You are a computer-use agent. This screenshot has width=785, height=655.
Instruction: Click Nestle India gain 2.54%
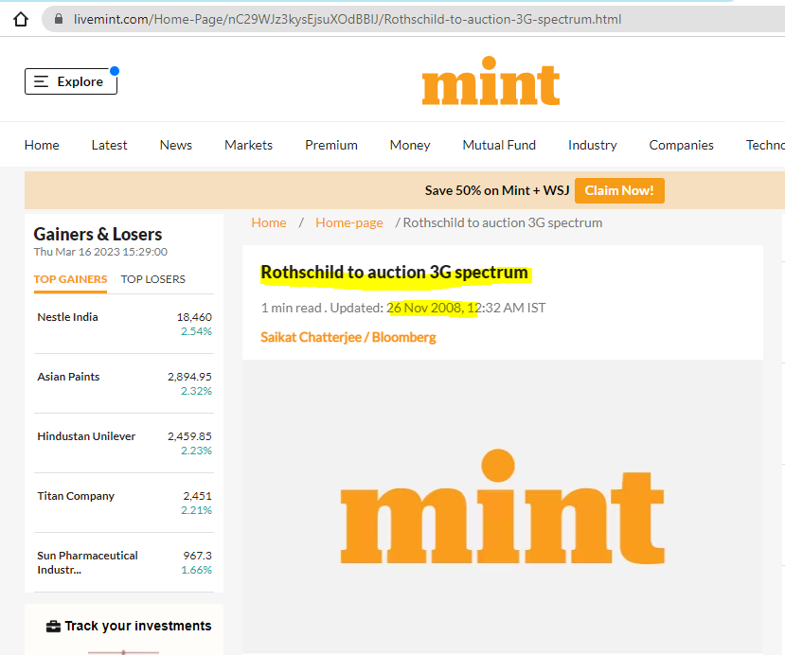(196, 331)
